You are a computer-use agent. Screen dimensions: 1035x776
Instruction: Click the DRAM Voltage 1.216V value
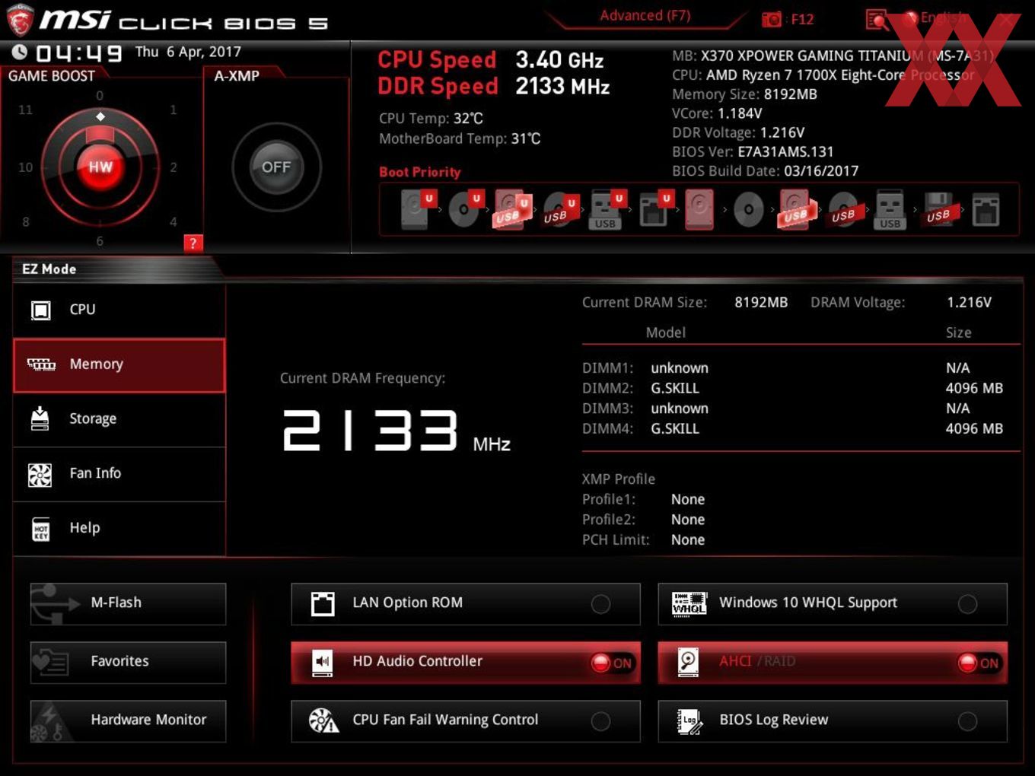pyautogui.click(x=969, y=303)
